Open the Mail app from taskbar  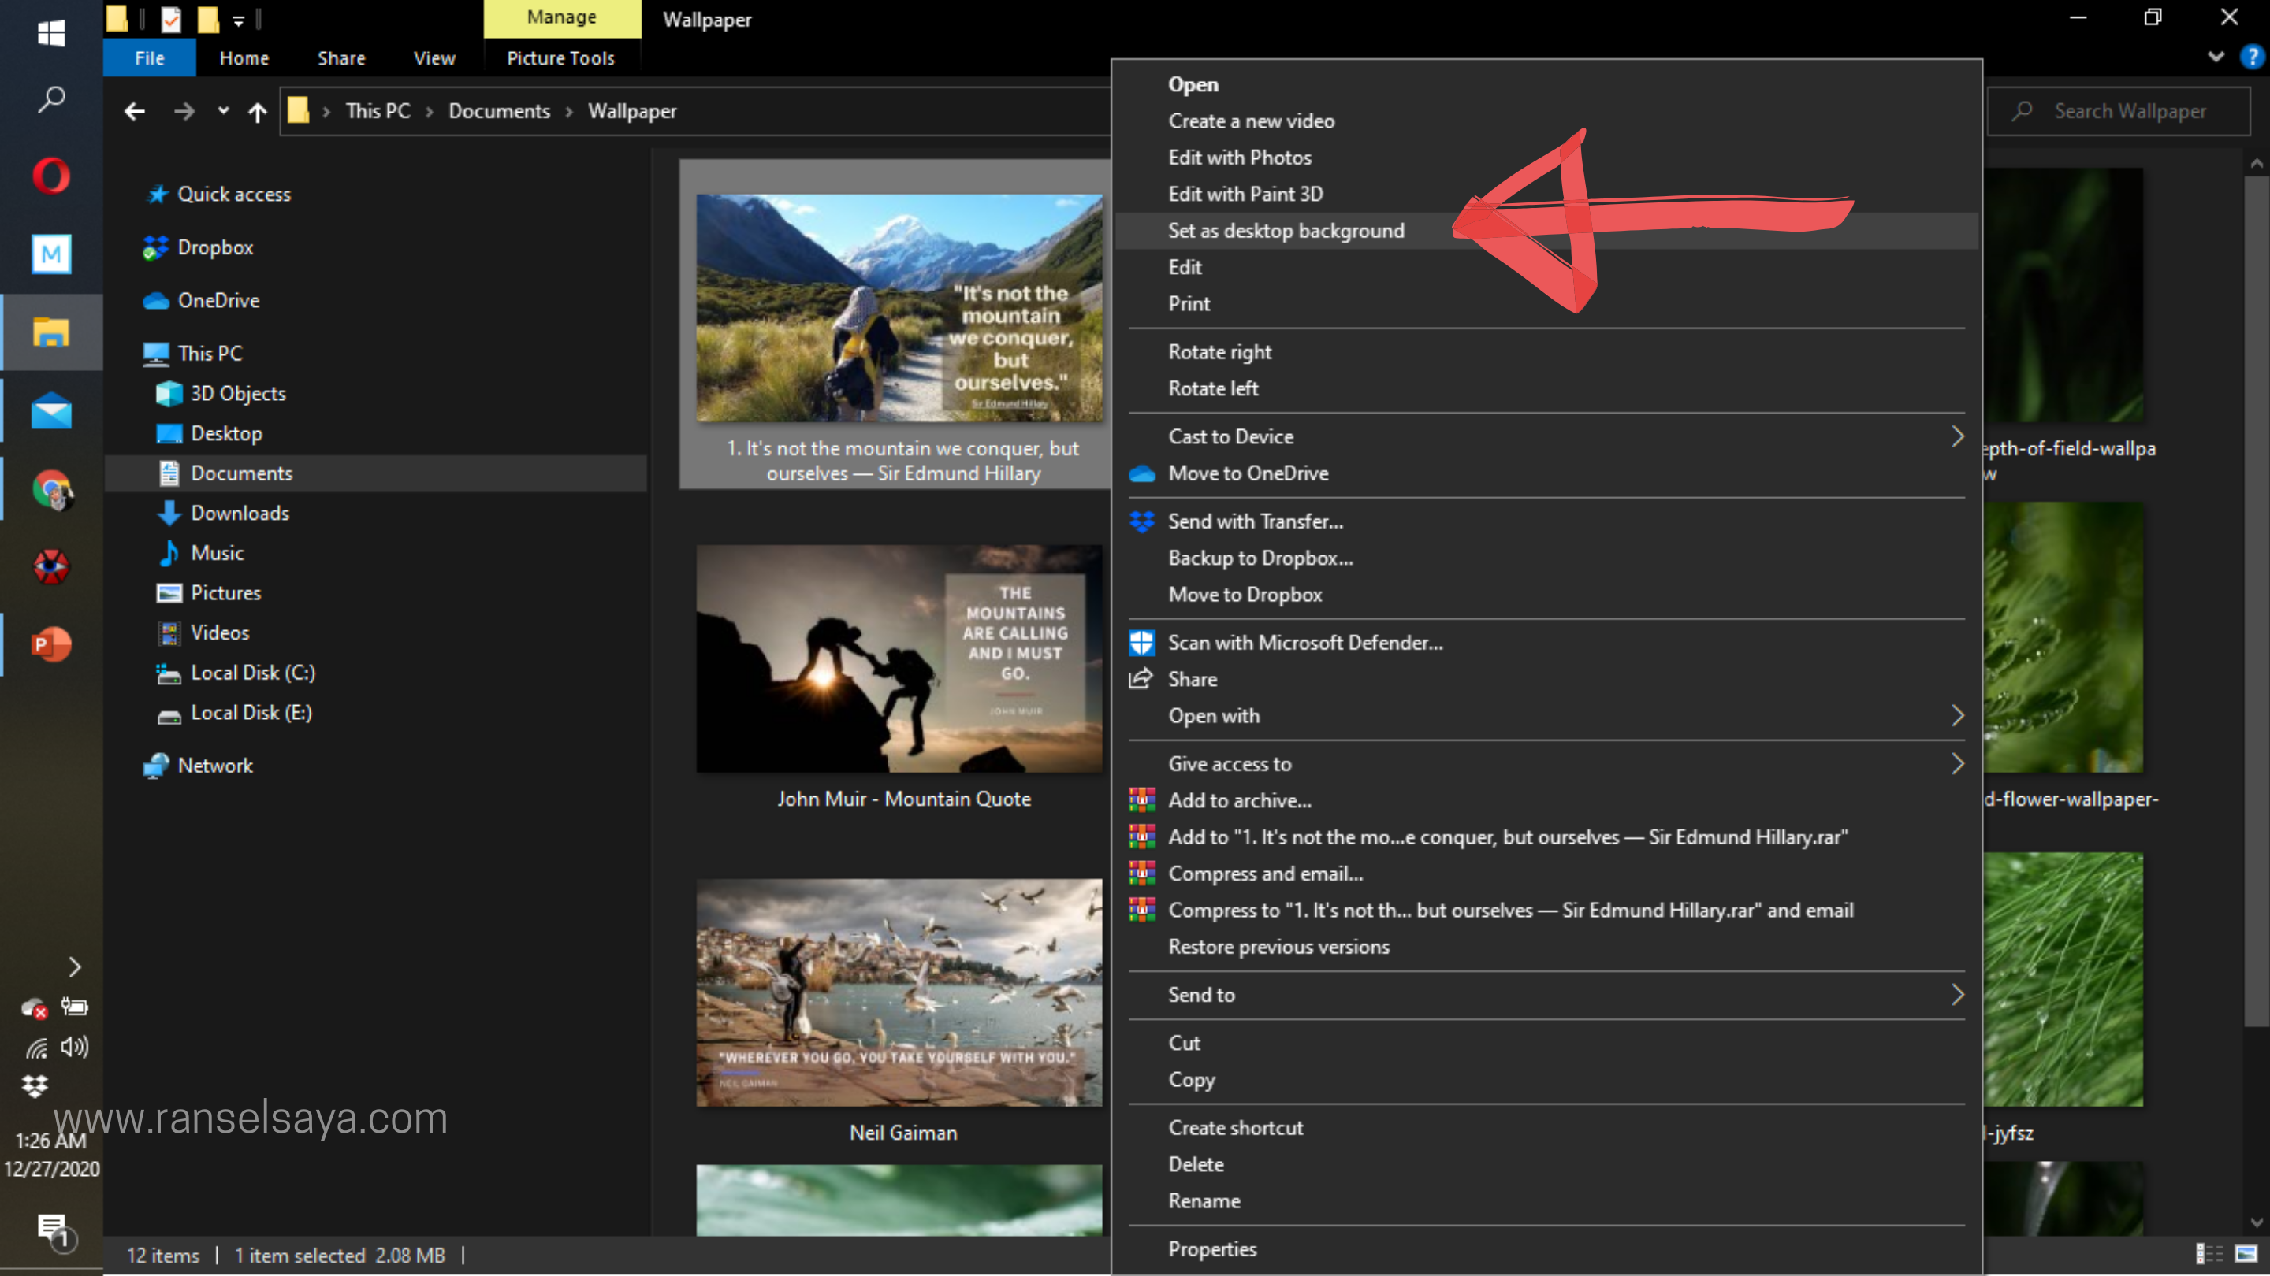click(51, 411)
